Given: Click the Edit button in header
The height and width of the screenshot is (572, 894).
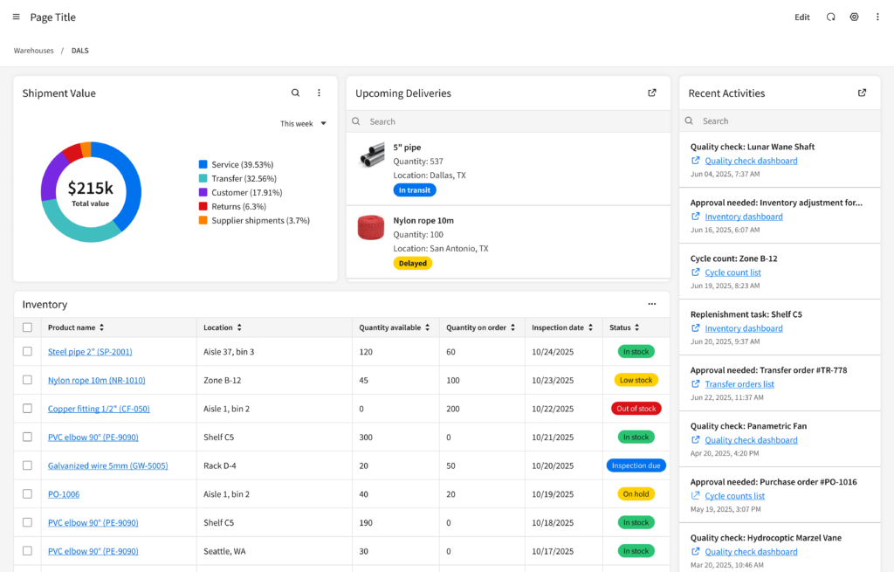Looking at the screenshot, I should tap(801, 17).
